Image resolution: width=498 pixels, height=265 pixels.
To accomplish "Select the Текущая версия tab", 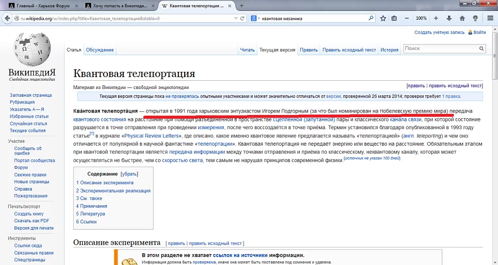I will point(277,50).
